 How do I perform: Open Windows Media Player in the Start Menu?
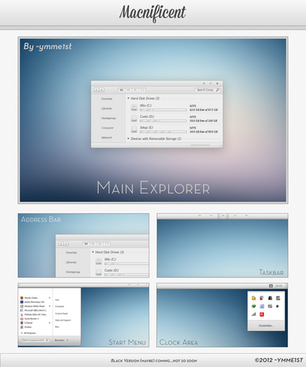pyautogui.click(x=32, y=306)
